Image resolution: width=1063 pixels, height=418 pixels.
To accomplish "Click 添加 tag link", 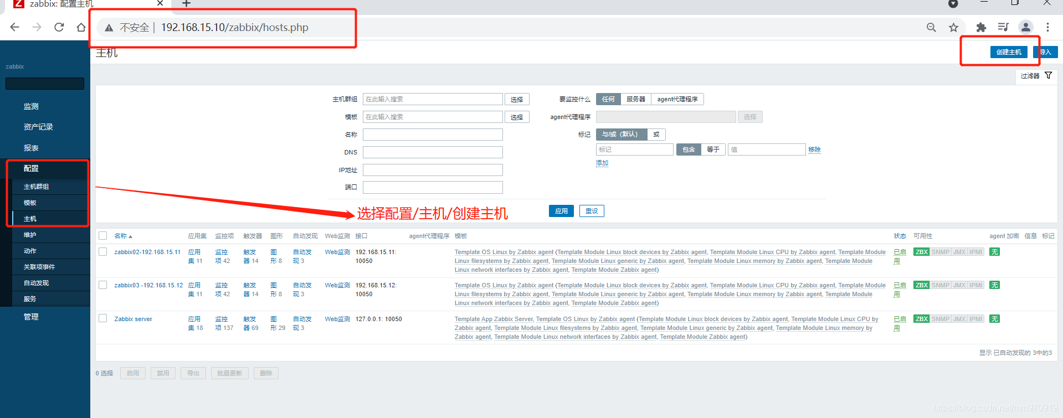I will pos(602,163).
